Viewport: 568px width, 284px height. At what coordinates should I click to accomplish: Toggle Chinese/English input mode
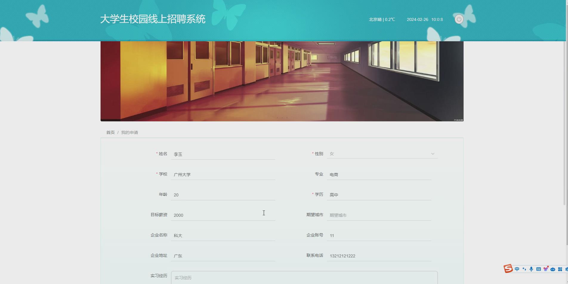[x=517, y=269]
